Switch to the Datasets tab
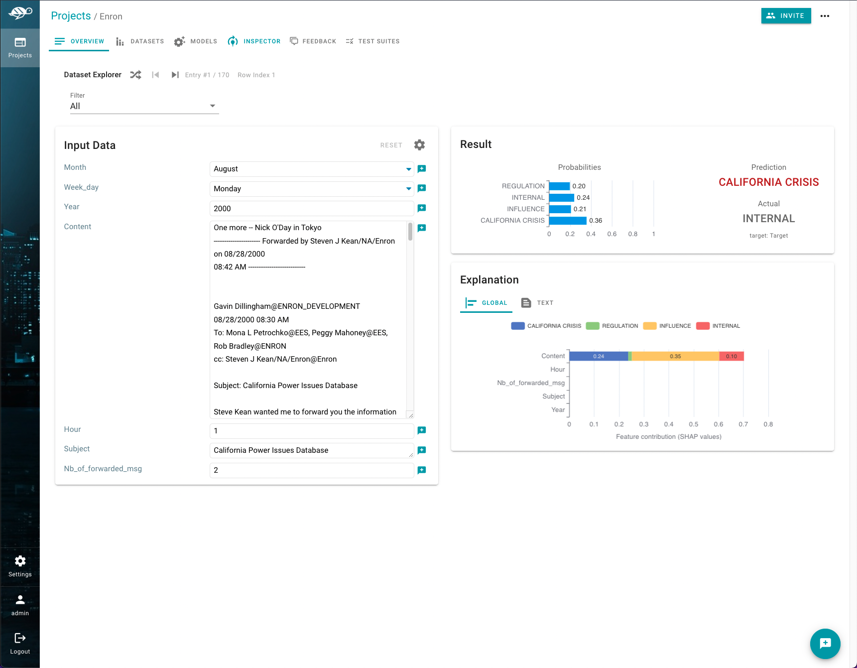Image resolution: width=857 pixels, height=668 pixels. click(x=140, y=41)
